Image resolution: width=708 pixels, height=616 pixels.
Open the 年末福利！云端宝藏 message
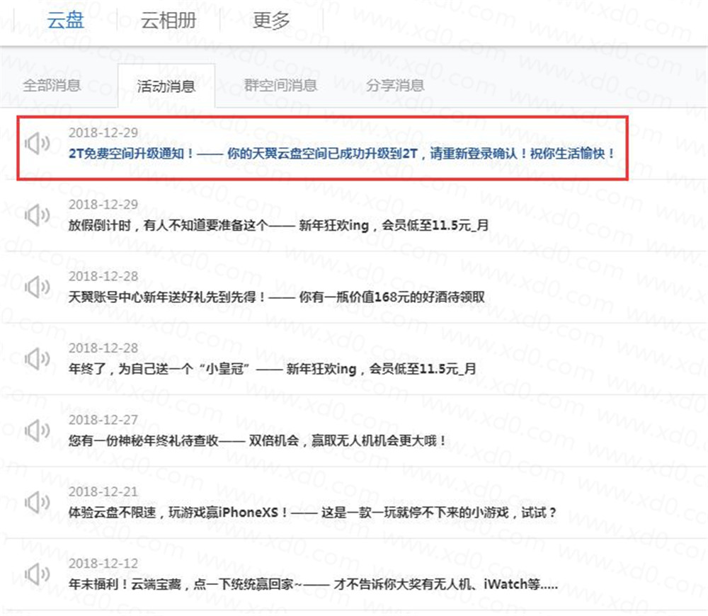click(313, 584)
